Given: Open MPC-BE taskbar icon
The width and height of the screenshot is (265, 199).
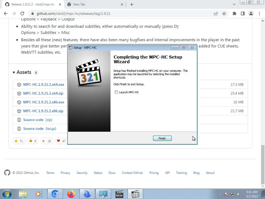Looking at the screenshot, I should pyautogui.click(x=119, y=194).
